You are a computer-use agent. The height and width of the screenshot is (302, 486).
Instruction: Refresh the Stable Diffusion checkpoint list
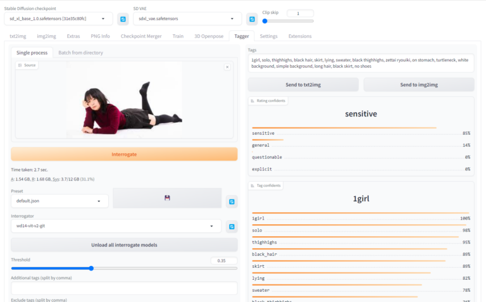pyautogui.click(x=123, y=19)
